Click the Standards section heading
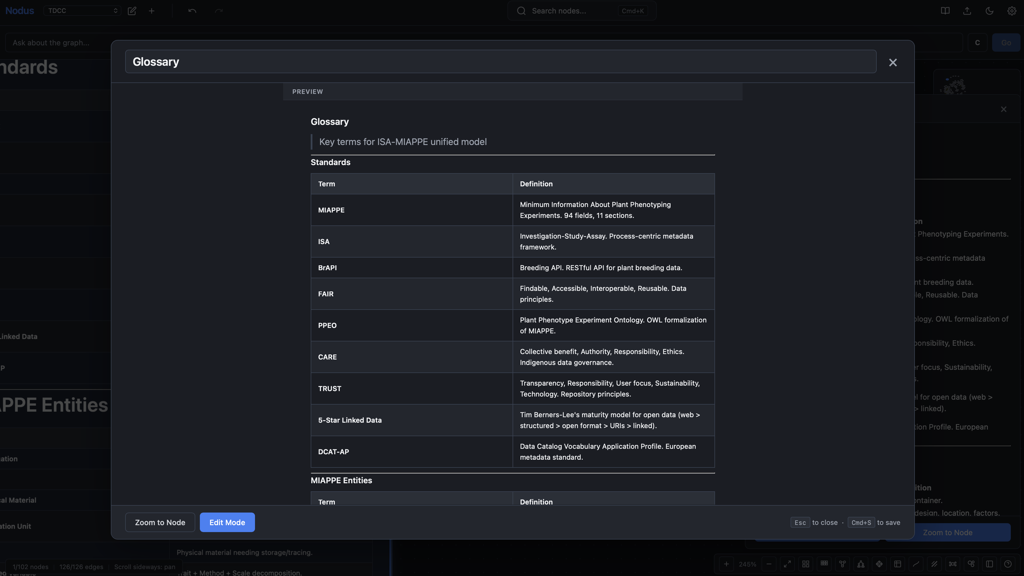 (x=330, y=162)
